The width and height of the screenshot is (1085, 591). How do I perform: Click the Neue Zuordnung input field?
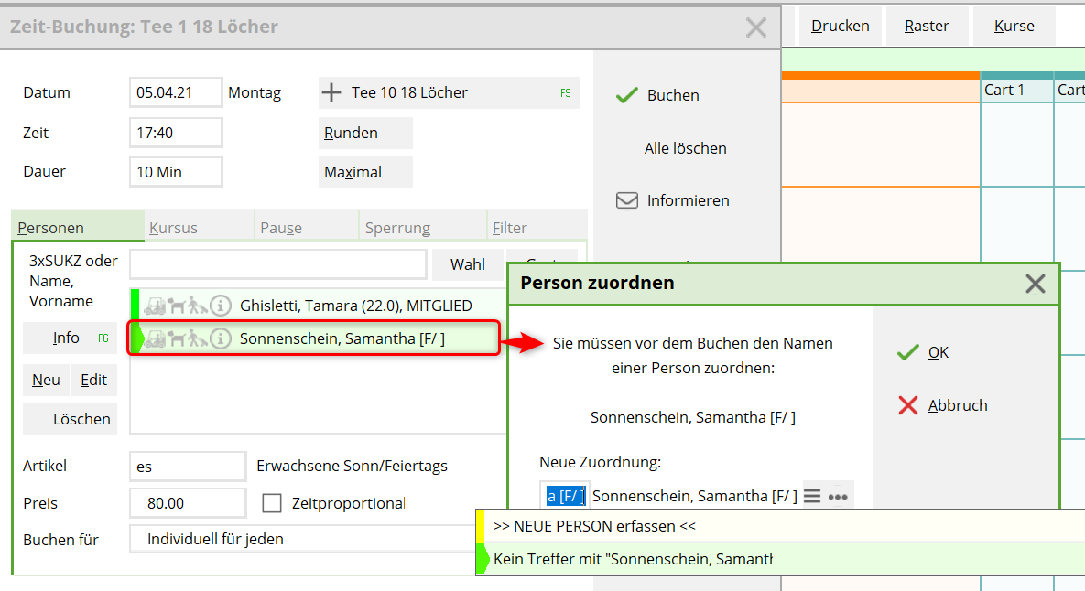(565, 496)
